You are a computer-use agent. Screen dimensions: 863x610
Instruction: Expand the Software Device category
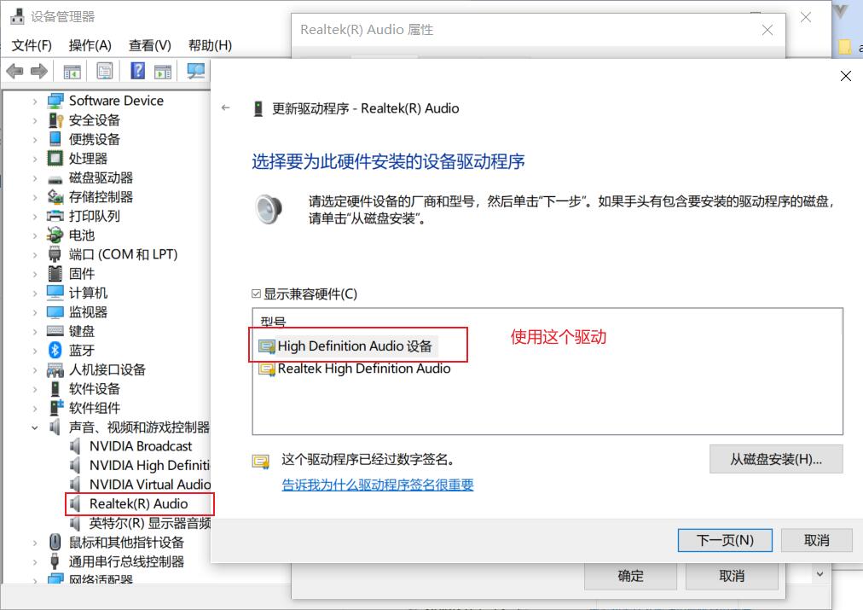pos(35,101)
